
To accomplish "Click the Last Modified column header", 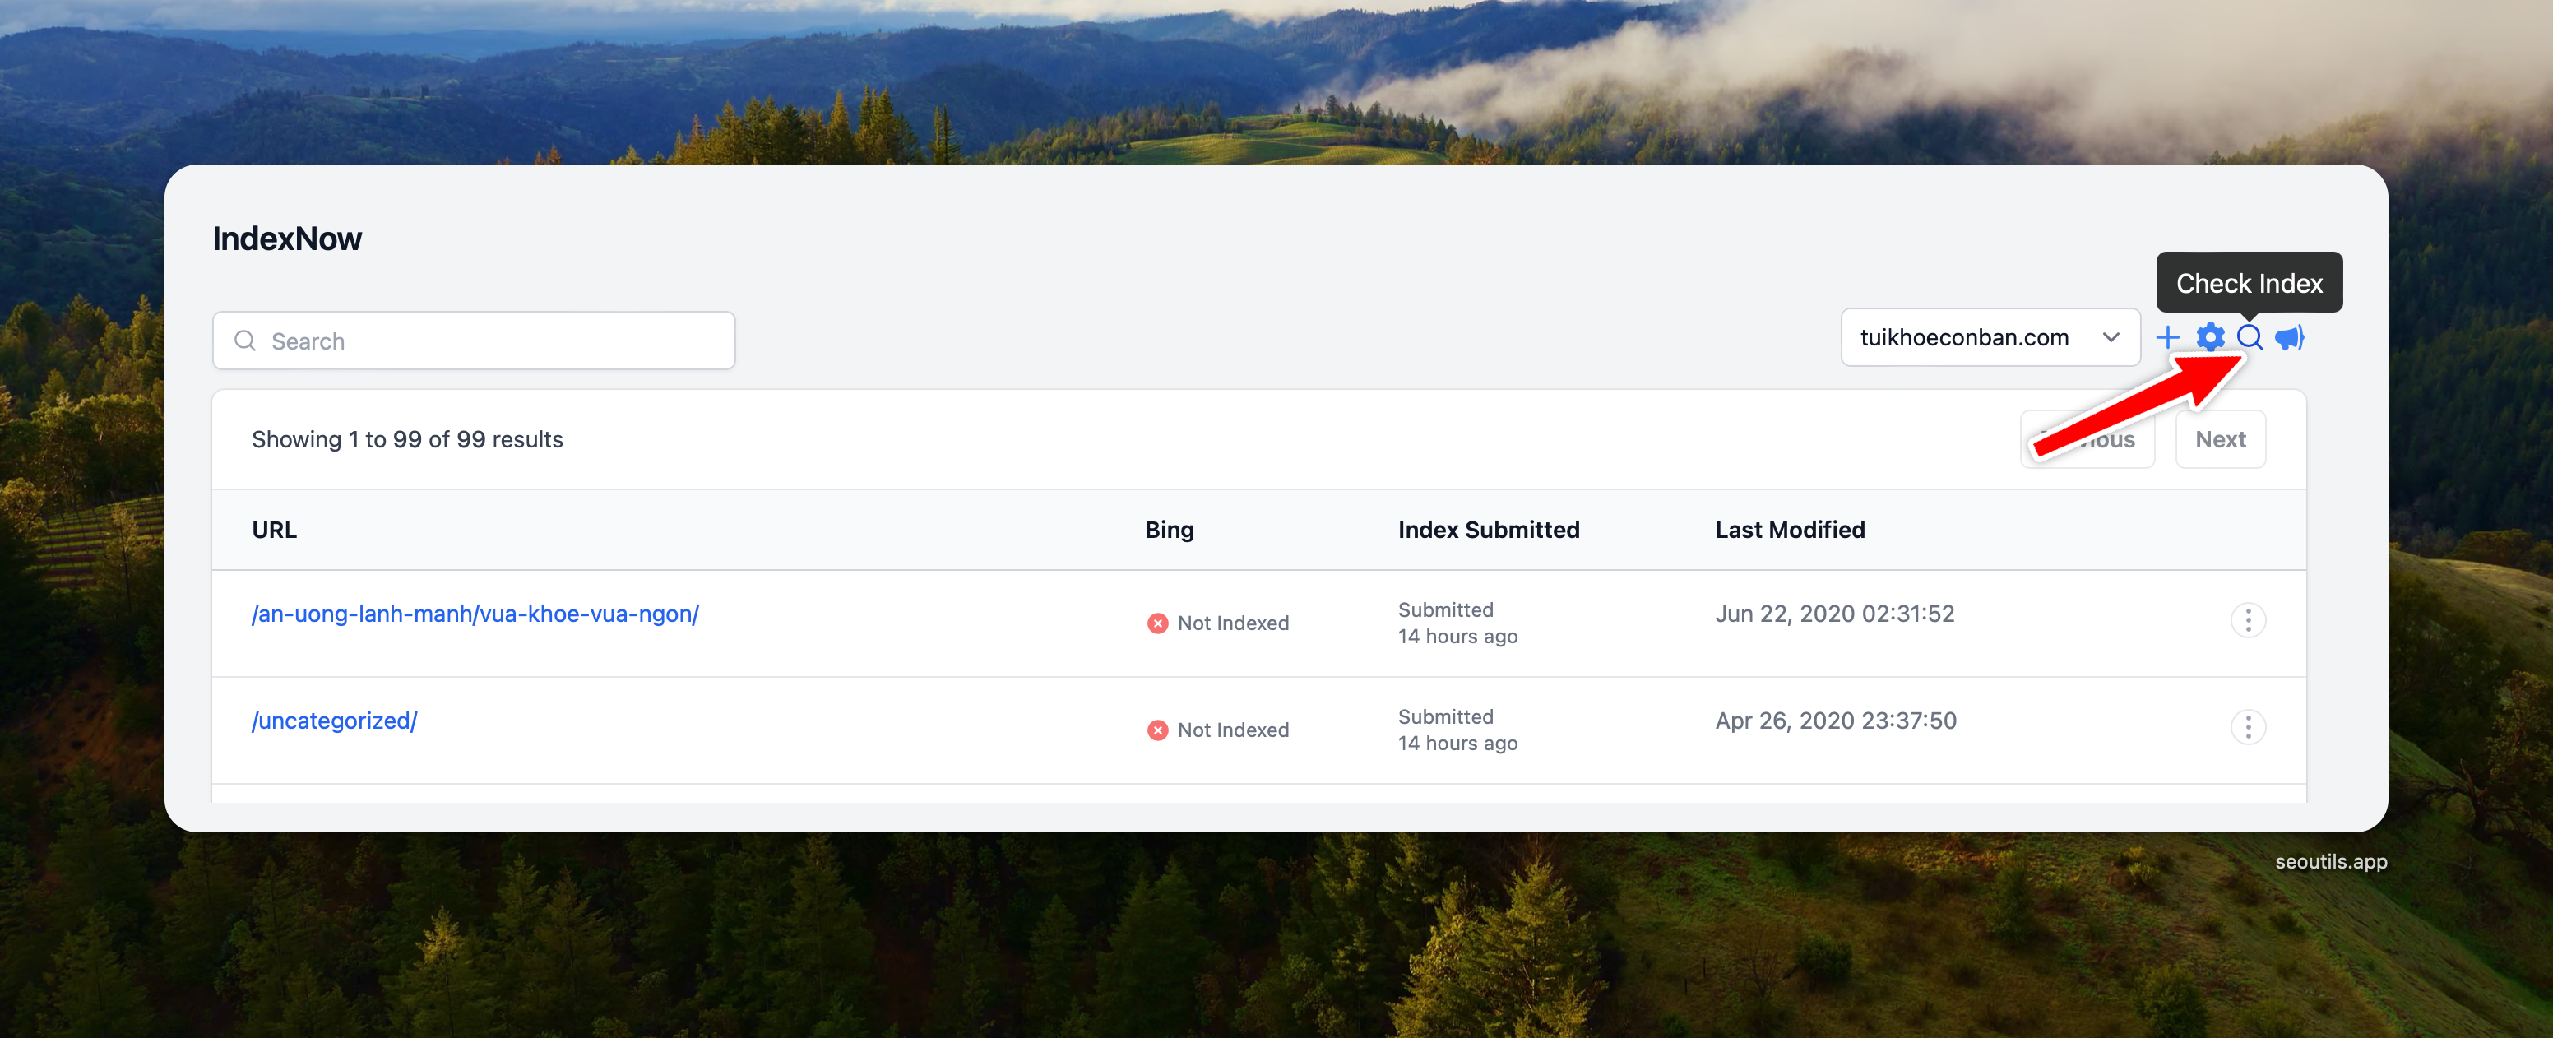I will (1789, 530).
